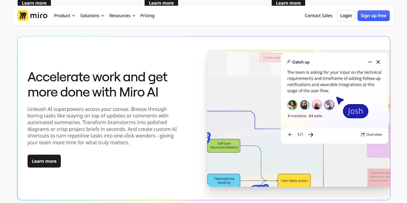Click the Josh cursor label
Image resolution: width=407 pixels, height=203 pixels.
click(x=355, y=111)
